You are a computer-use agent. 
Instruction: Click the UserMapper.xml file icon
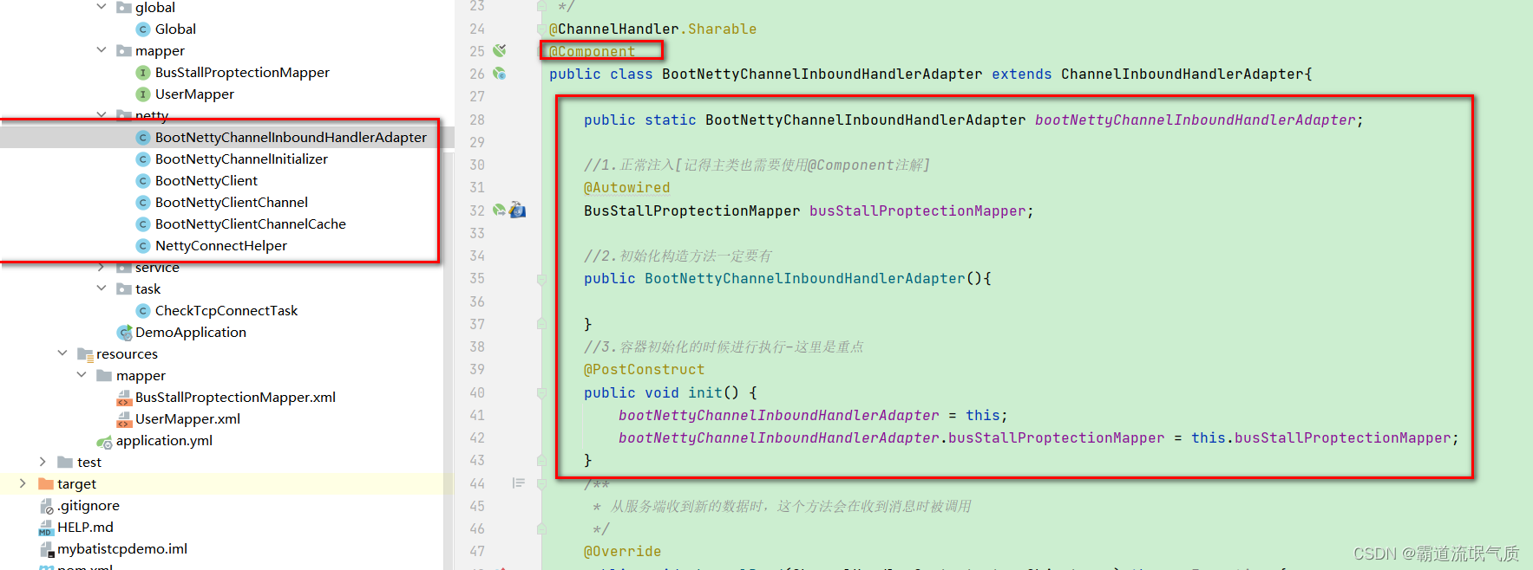coord(124,419)
